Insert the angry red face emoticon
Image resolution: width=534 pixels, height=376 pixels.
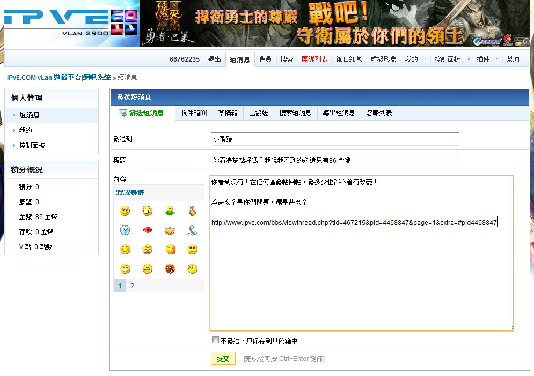[170, 269]
